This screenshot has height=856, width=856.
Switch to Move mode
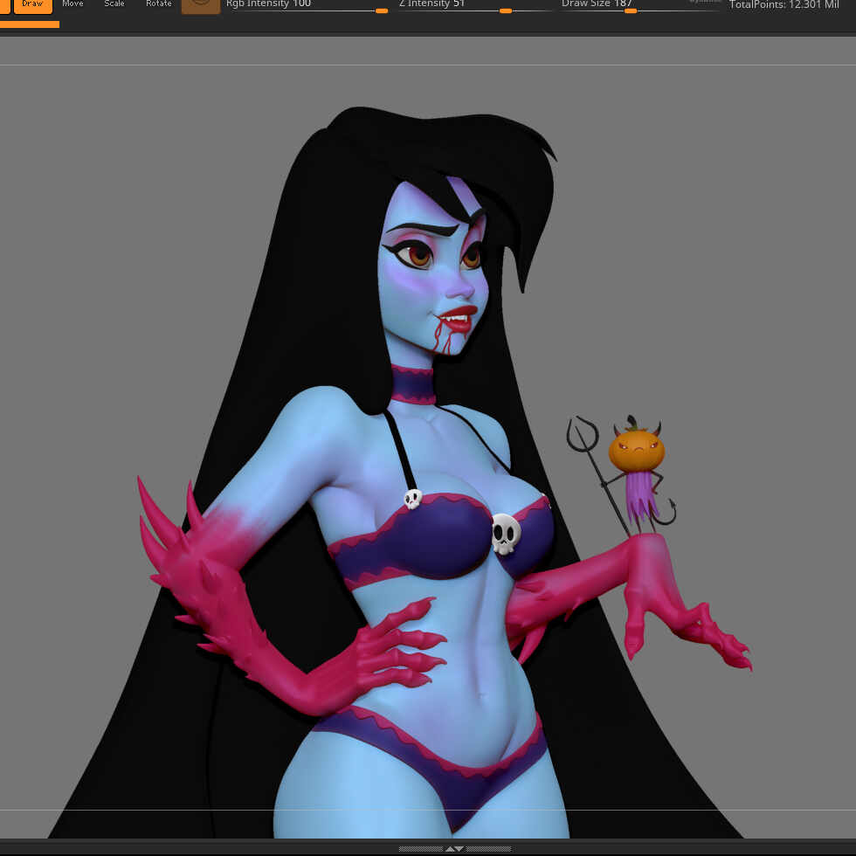pos(73,5)
